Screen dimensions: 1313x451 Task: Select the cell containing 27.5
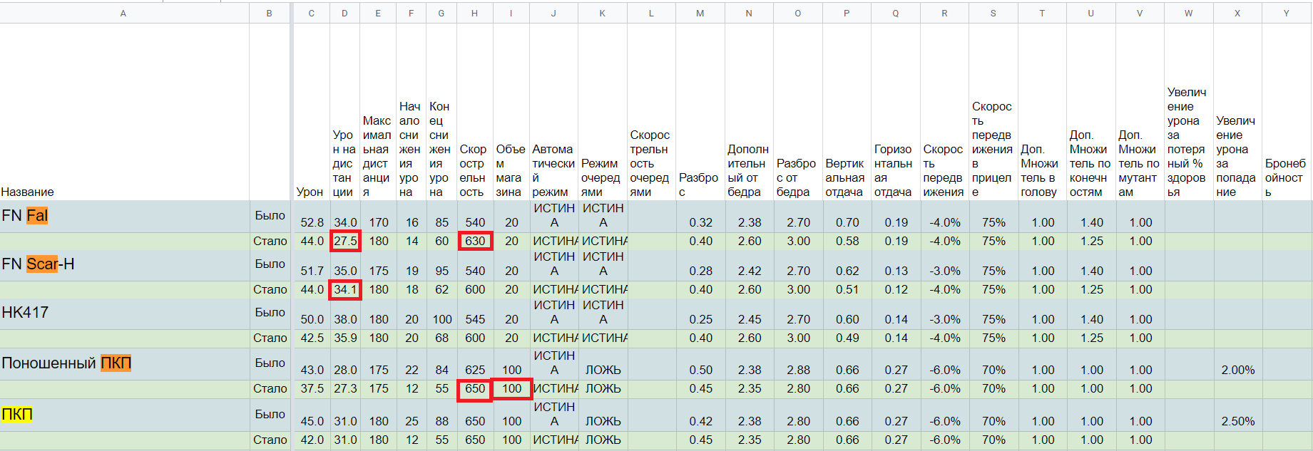click(x=345, y=241)
